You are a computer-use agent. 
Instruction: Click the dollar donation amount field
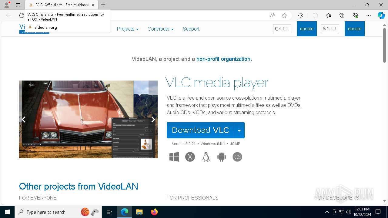[330, 29]
